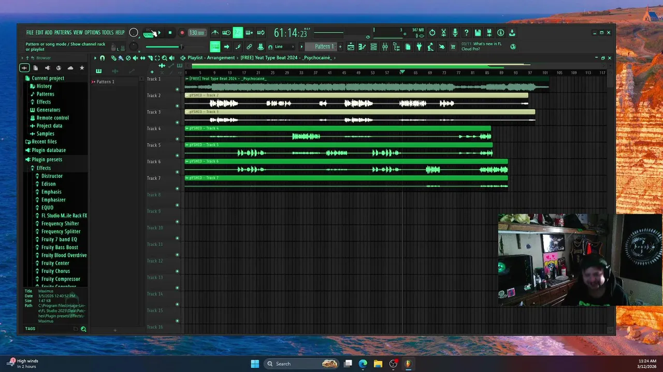Toggle the overdub/blend recording icon
663x372 pixels.
[249, 33]
